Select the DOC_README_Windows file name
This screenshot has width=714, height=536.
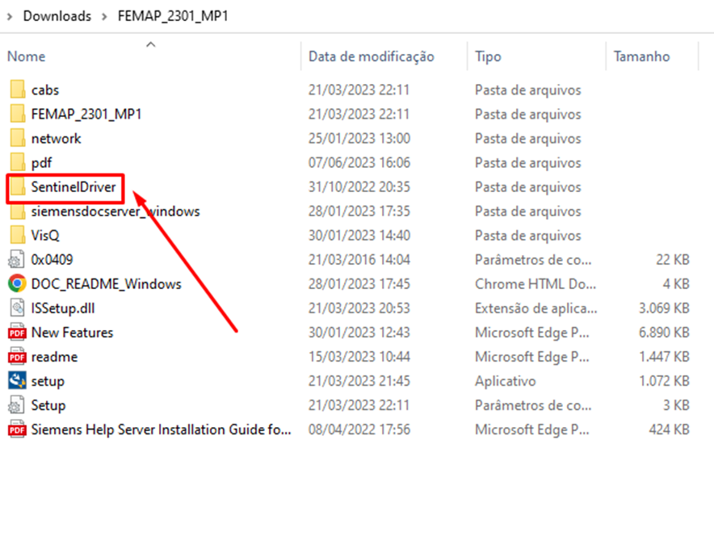click(x=106, y=284)
